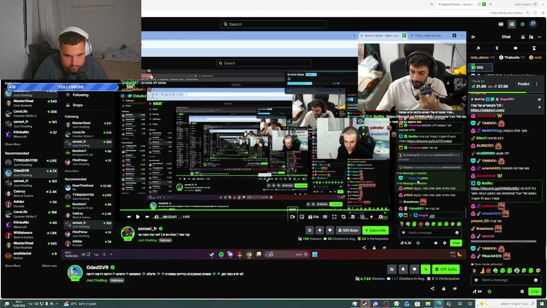The image size is (547, 308).
Task: Collapse the Recommended list with Show Less
Action: (49, 266)
